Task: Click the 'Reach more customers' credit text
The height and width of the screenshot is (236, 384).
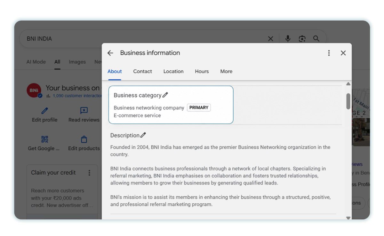Action: pos(62,198)
